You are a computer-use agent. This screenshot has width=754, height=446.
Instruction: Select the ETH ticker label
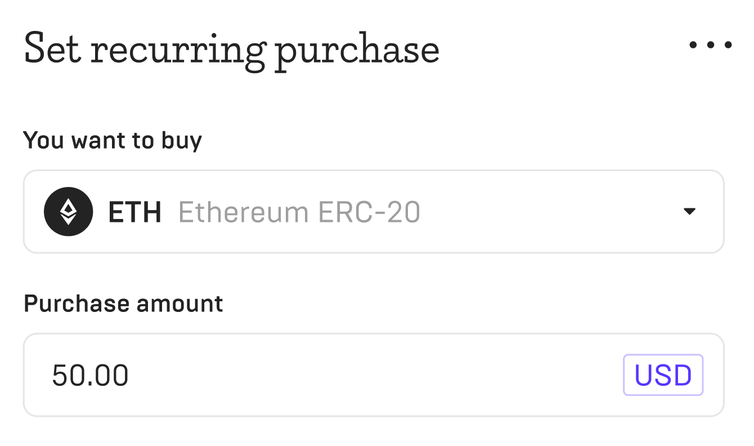(x=134, y=211)
